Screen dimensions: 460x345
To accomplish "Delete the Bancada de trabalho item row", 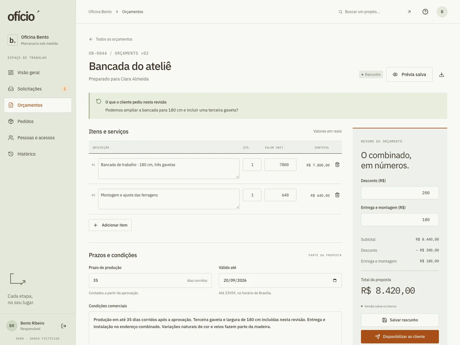I will [x=337, y=165].
